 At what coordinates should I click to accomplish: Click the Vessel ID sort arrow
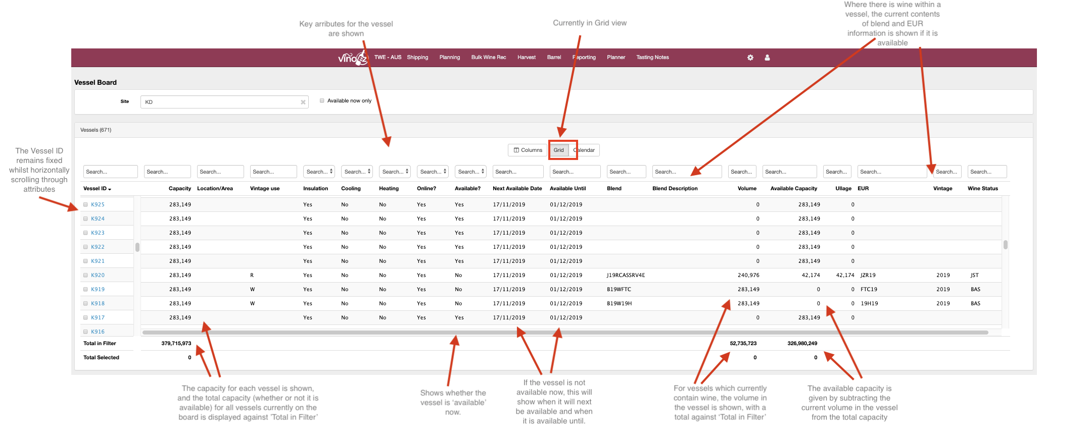point(110,189)
